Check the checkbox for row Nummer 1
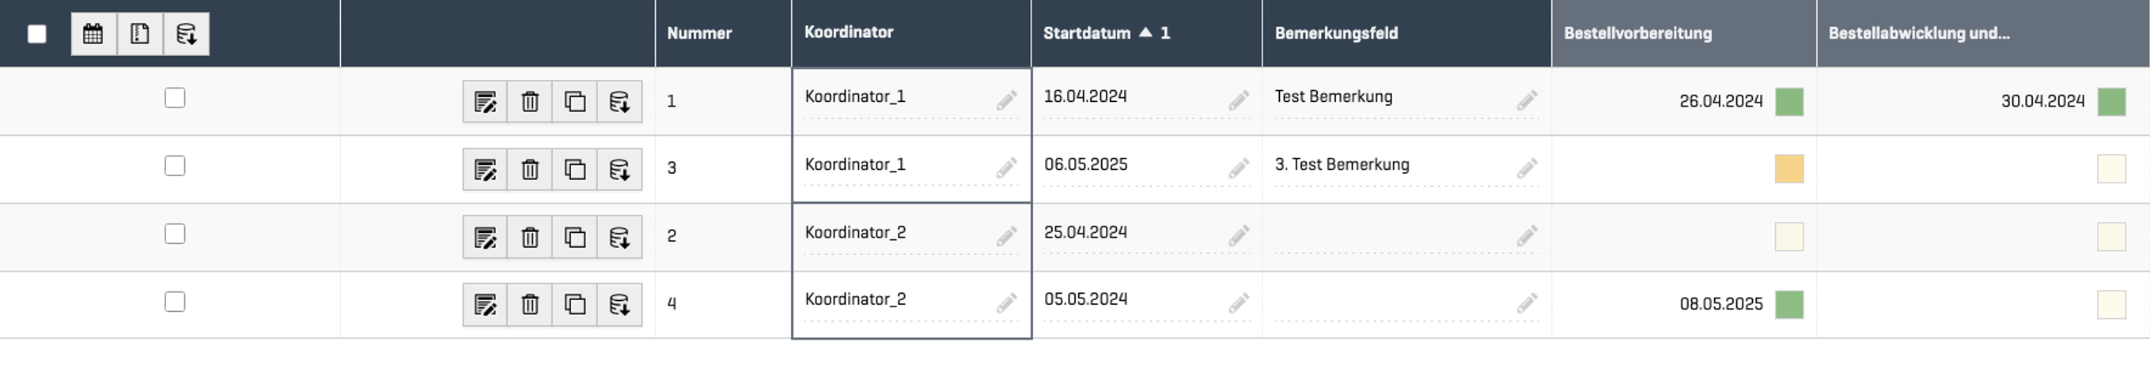The height and width of the screenshot is (368, 2150). coord(175,98)
